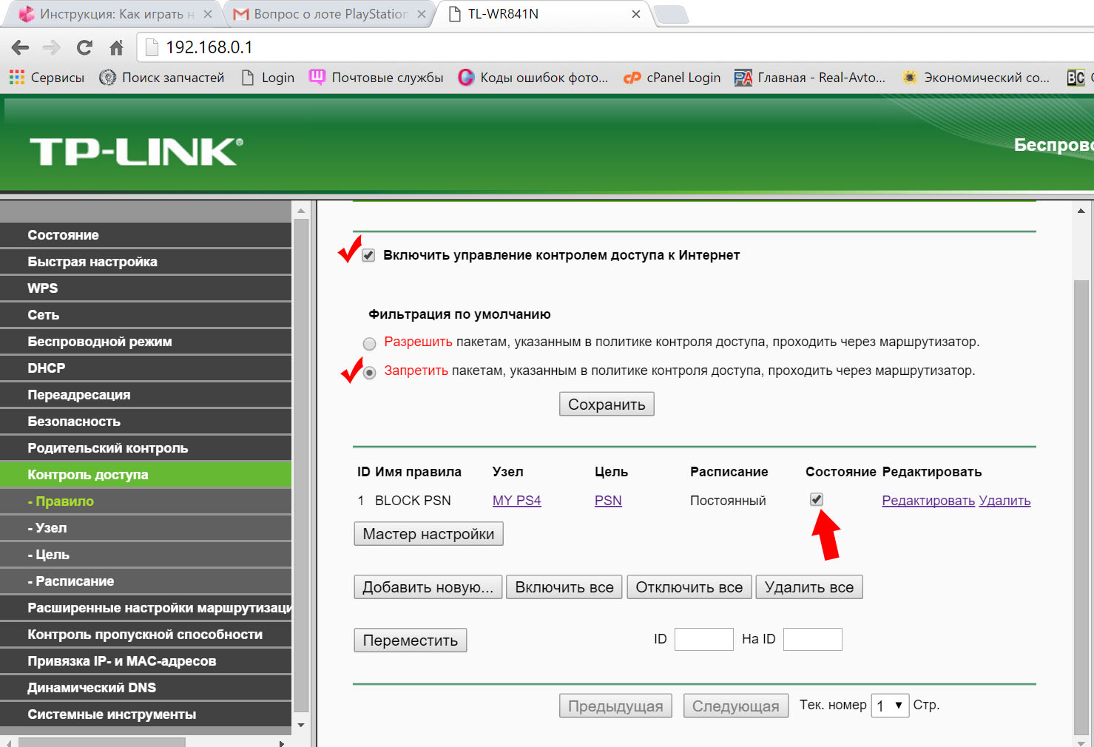Disable the BLOCK PSN rule status checkbox
This screenshot has height=747, width=1094.
pyautogui.click(x=817, y=499)
